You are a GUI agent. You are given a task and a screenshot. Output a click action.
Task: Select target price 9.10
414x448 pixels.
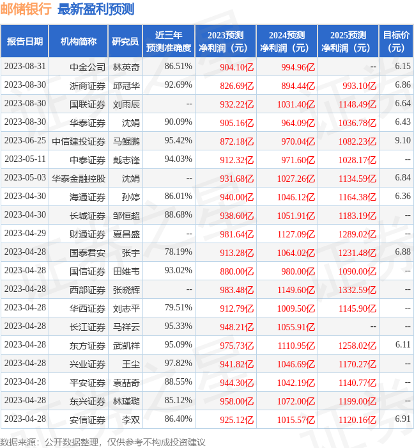403,141
